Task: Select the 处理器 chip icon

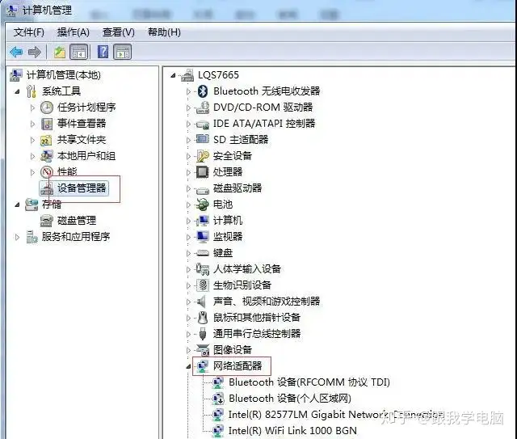Action: click(x=202, y=171)
